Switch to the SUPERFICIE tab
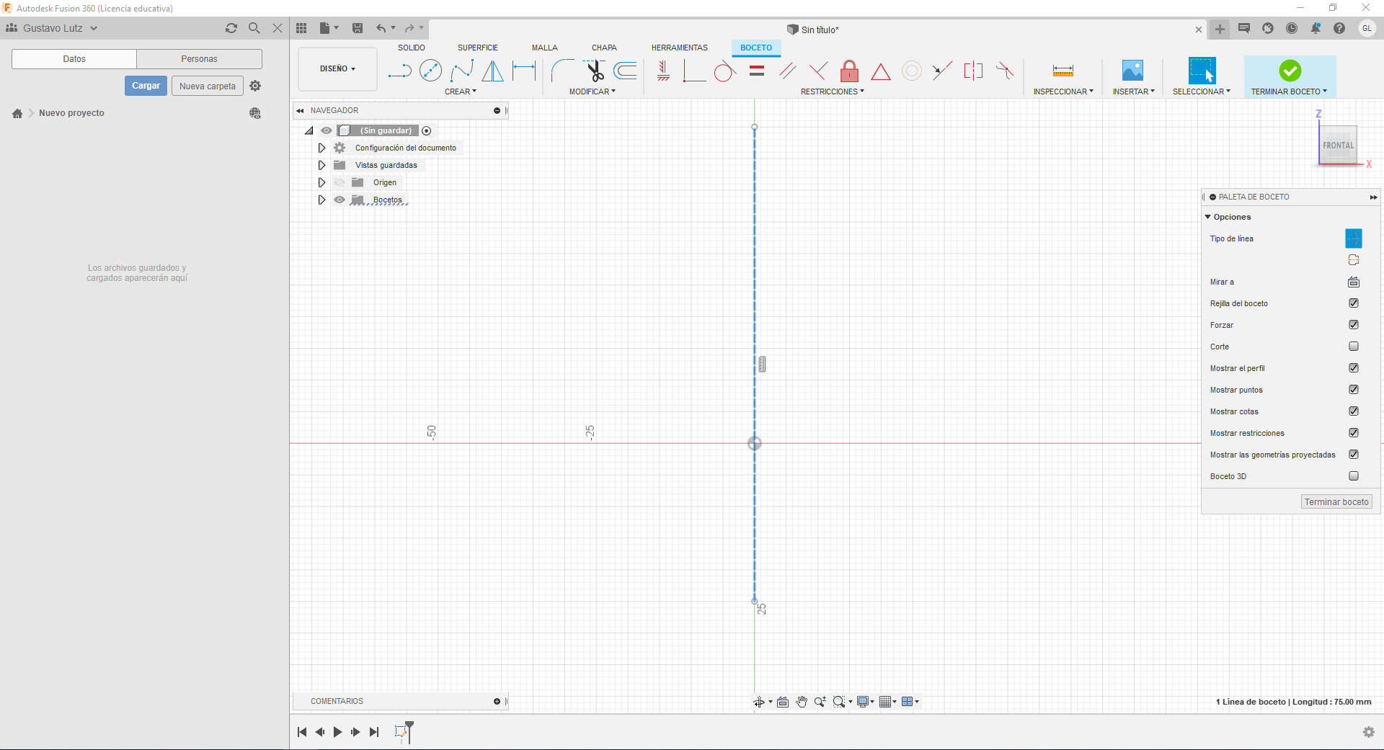 click(x=478, y=48)
